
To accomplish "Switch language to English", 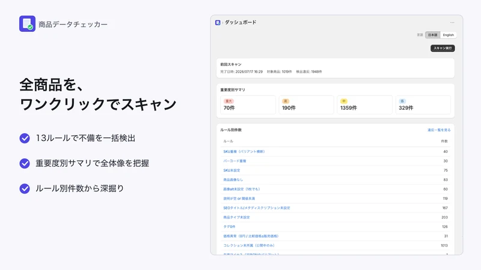I will 448,35.
